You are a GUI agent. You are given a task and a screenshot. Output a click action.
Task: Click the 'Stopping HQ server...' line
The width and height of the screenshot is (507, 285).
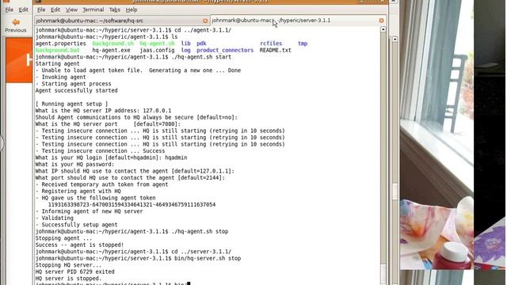pyautogui.click(x=69, y=265)
